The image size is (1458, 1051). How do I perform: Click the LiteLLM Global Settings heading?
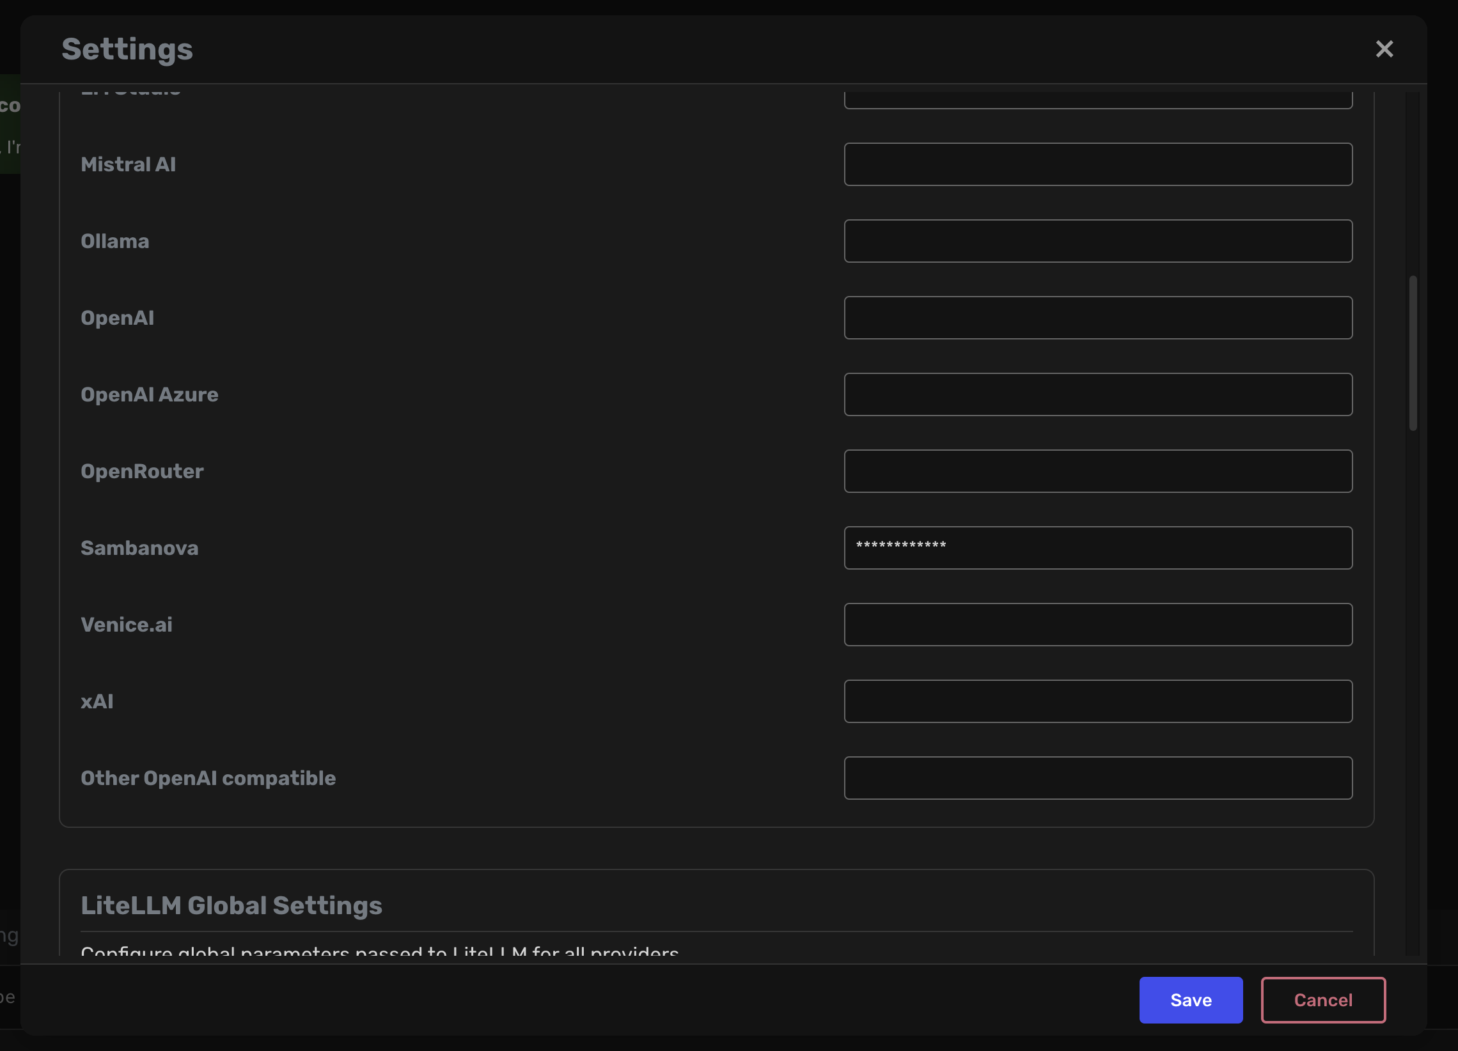click(x=231, y=905)
